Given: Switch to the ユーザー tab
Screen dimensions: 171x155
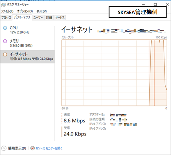Looking at the screenshot, I should (x=38, y=18).
